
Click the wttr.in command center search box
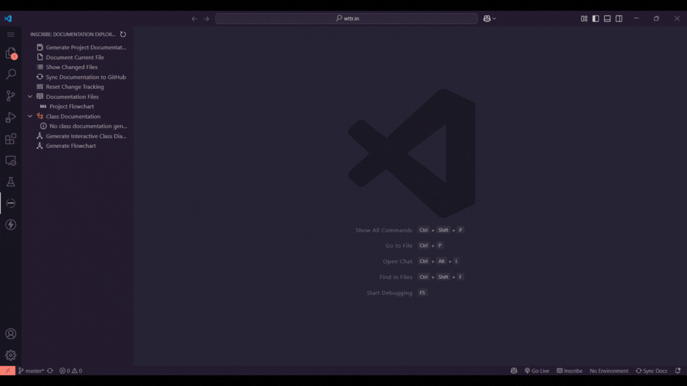[x=346, y=18]
